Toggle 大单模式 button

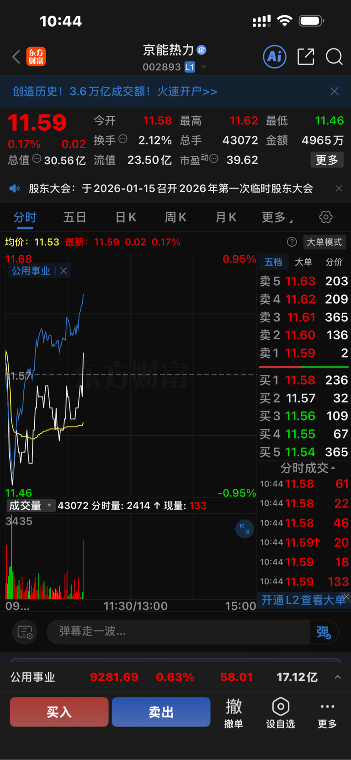324,242
